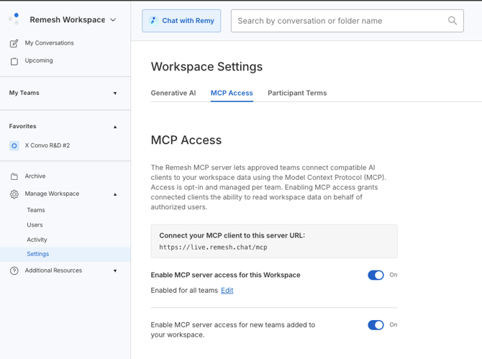
Task: Toggle MCP access for new teams
Action: (376, 325)
